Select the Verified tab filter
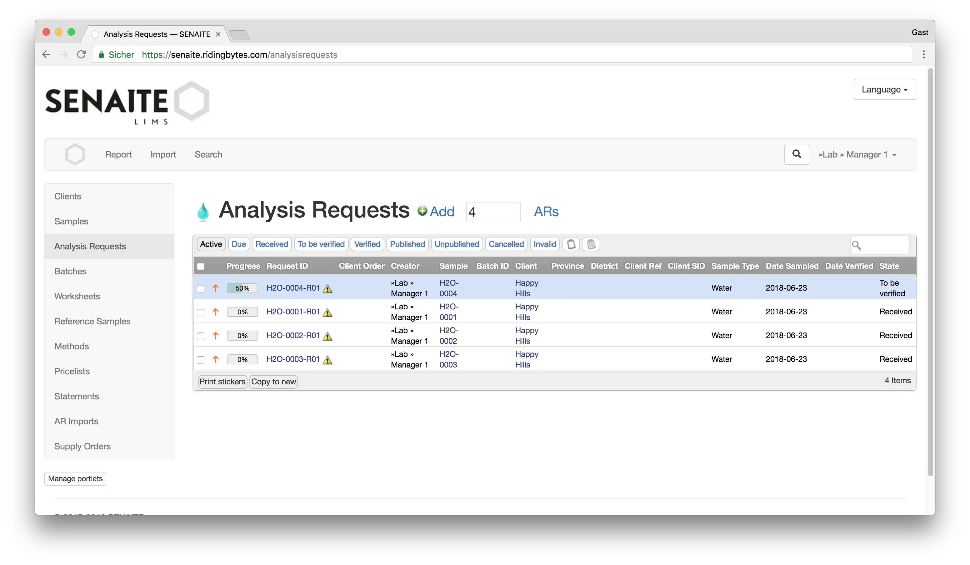The image size is (970, 565). [x=367, y=243]
